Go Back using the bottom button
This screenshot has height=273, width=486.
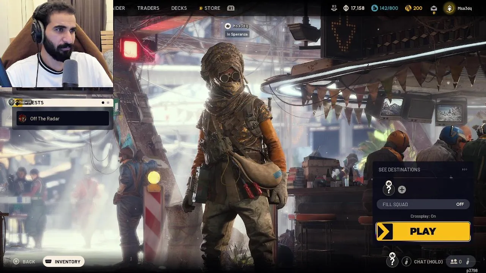click(24, 262)
